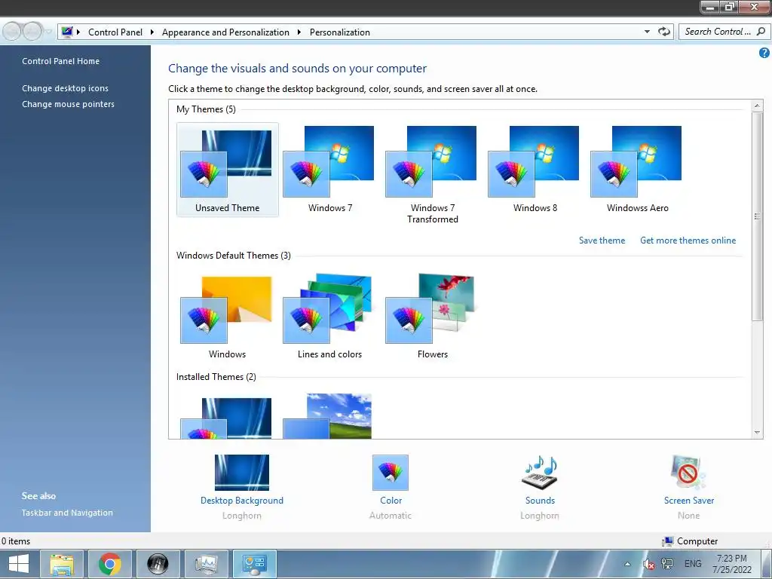Image resolution: width=772 pixels, height=579 pixels.
Task: Open recent pages dropdown beside Forward
Action: pos(49,32)
